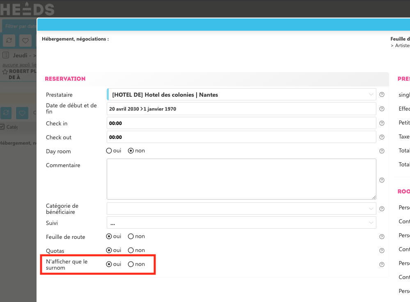Click help icon for Date de début et de fin
This screenshot has width=410, height=302.
click(382, 109)
